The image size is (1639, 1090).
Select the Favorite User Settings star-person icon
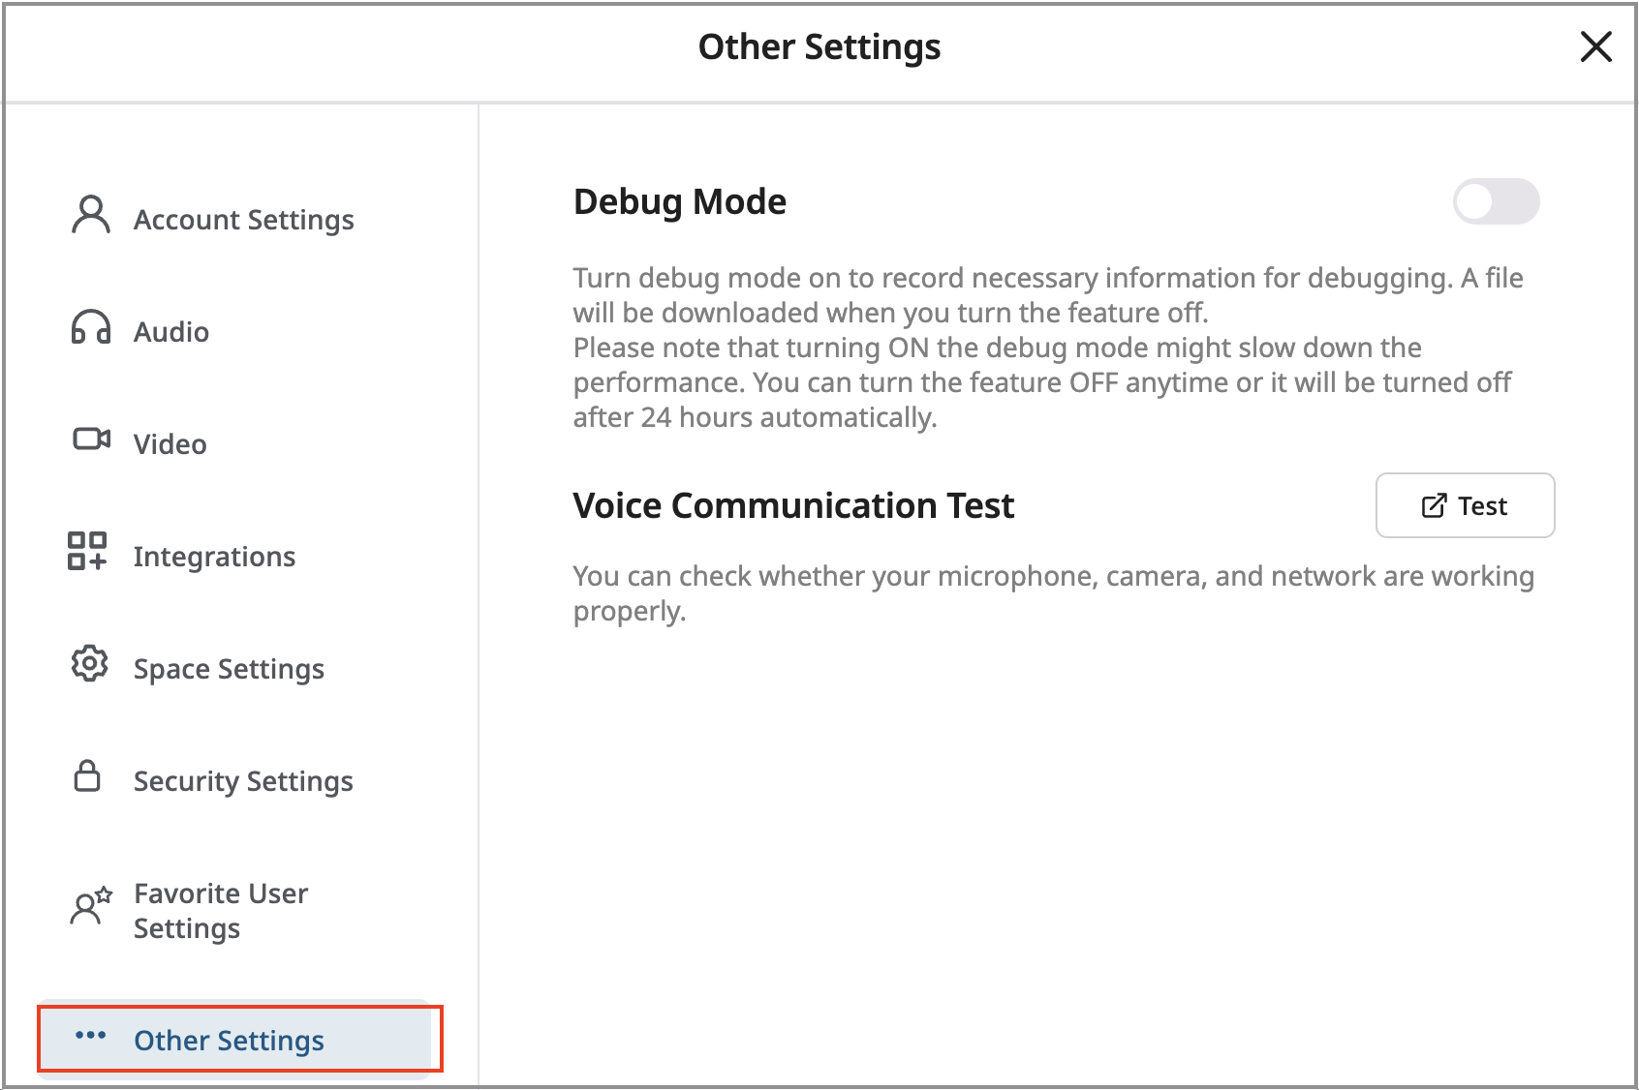coord(90,908)
